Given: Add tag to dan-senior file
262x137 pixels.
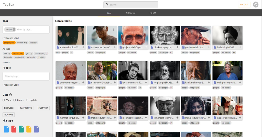Looking at the screenshot, I should (x=115, y=83).
